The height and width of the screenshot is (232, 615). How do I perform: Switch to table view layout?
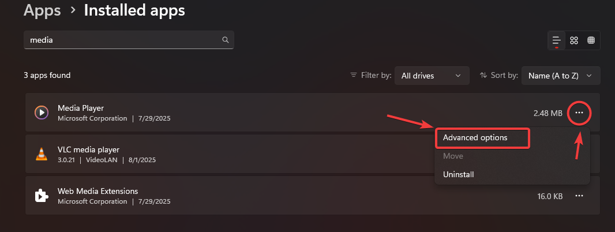point(591,40)
